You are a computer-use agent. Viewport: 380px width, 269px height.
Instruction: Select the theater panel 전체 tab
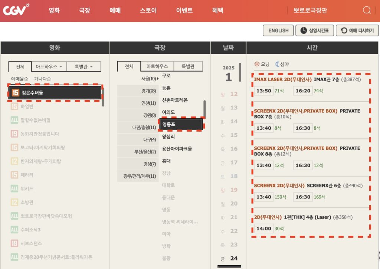[129, 66]
